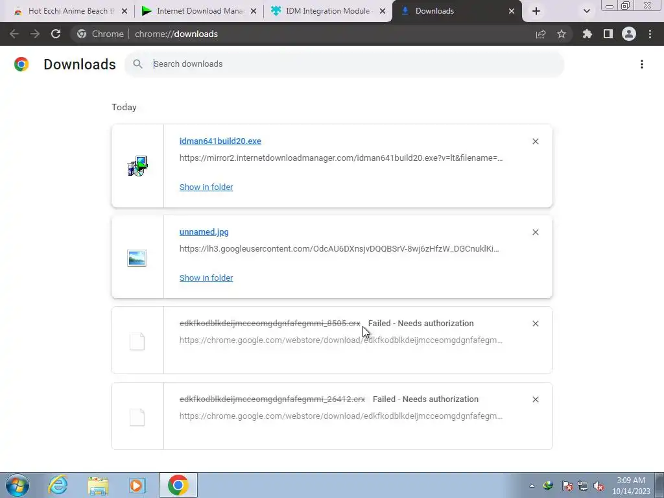Show hidden system tray icons
The width and height of the screenshot is (664, 498).
click(532, 486)
